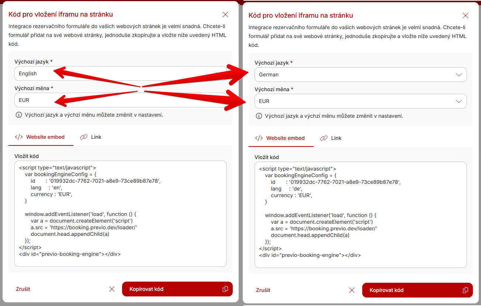Image resolution: width=481 pixels, height=306 pixels.
Task: Click Kopírovat kód button in left dialog
Action: (x=177, y=289)
